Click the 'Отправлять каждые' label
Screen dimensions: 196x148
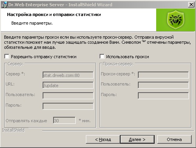point(26,121)
